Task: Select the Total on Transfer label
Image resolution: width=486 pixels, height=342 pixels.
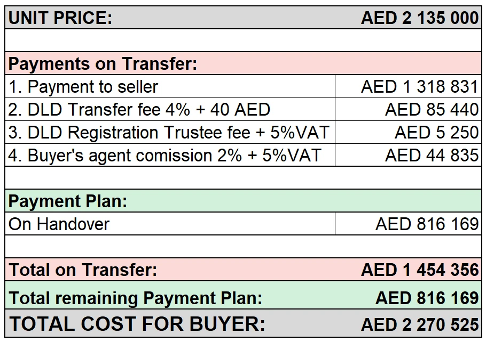Action: pos(83,270)
